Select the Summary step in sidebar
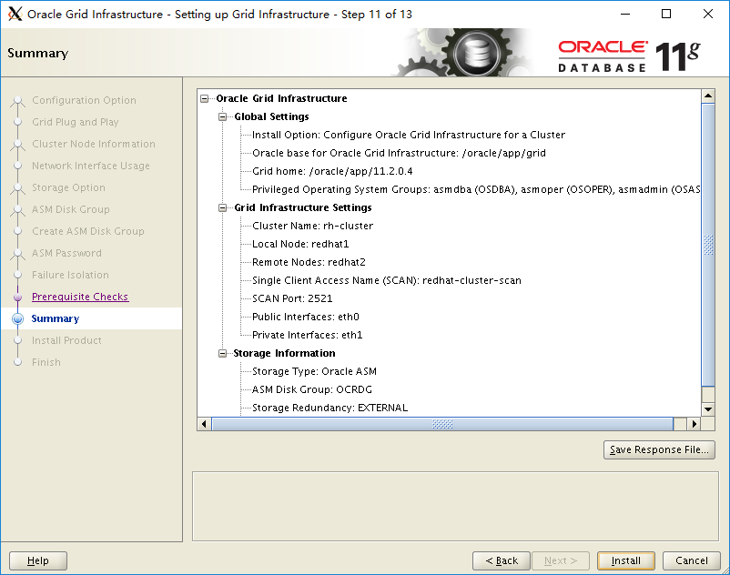730x575 pixels. click(x=56, y=318)
